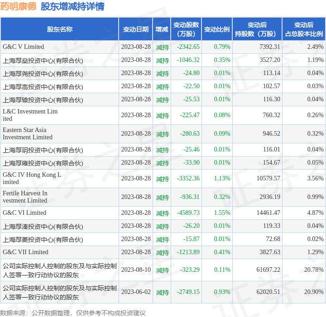Click Fertile Harvest Investment Limited name
This screenshot has height=317, width=326.
pos(25,197)
